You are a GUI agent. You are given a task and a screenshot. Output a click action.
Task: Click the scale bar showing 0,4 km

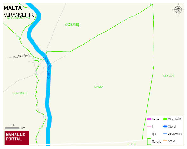(12, 128)
